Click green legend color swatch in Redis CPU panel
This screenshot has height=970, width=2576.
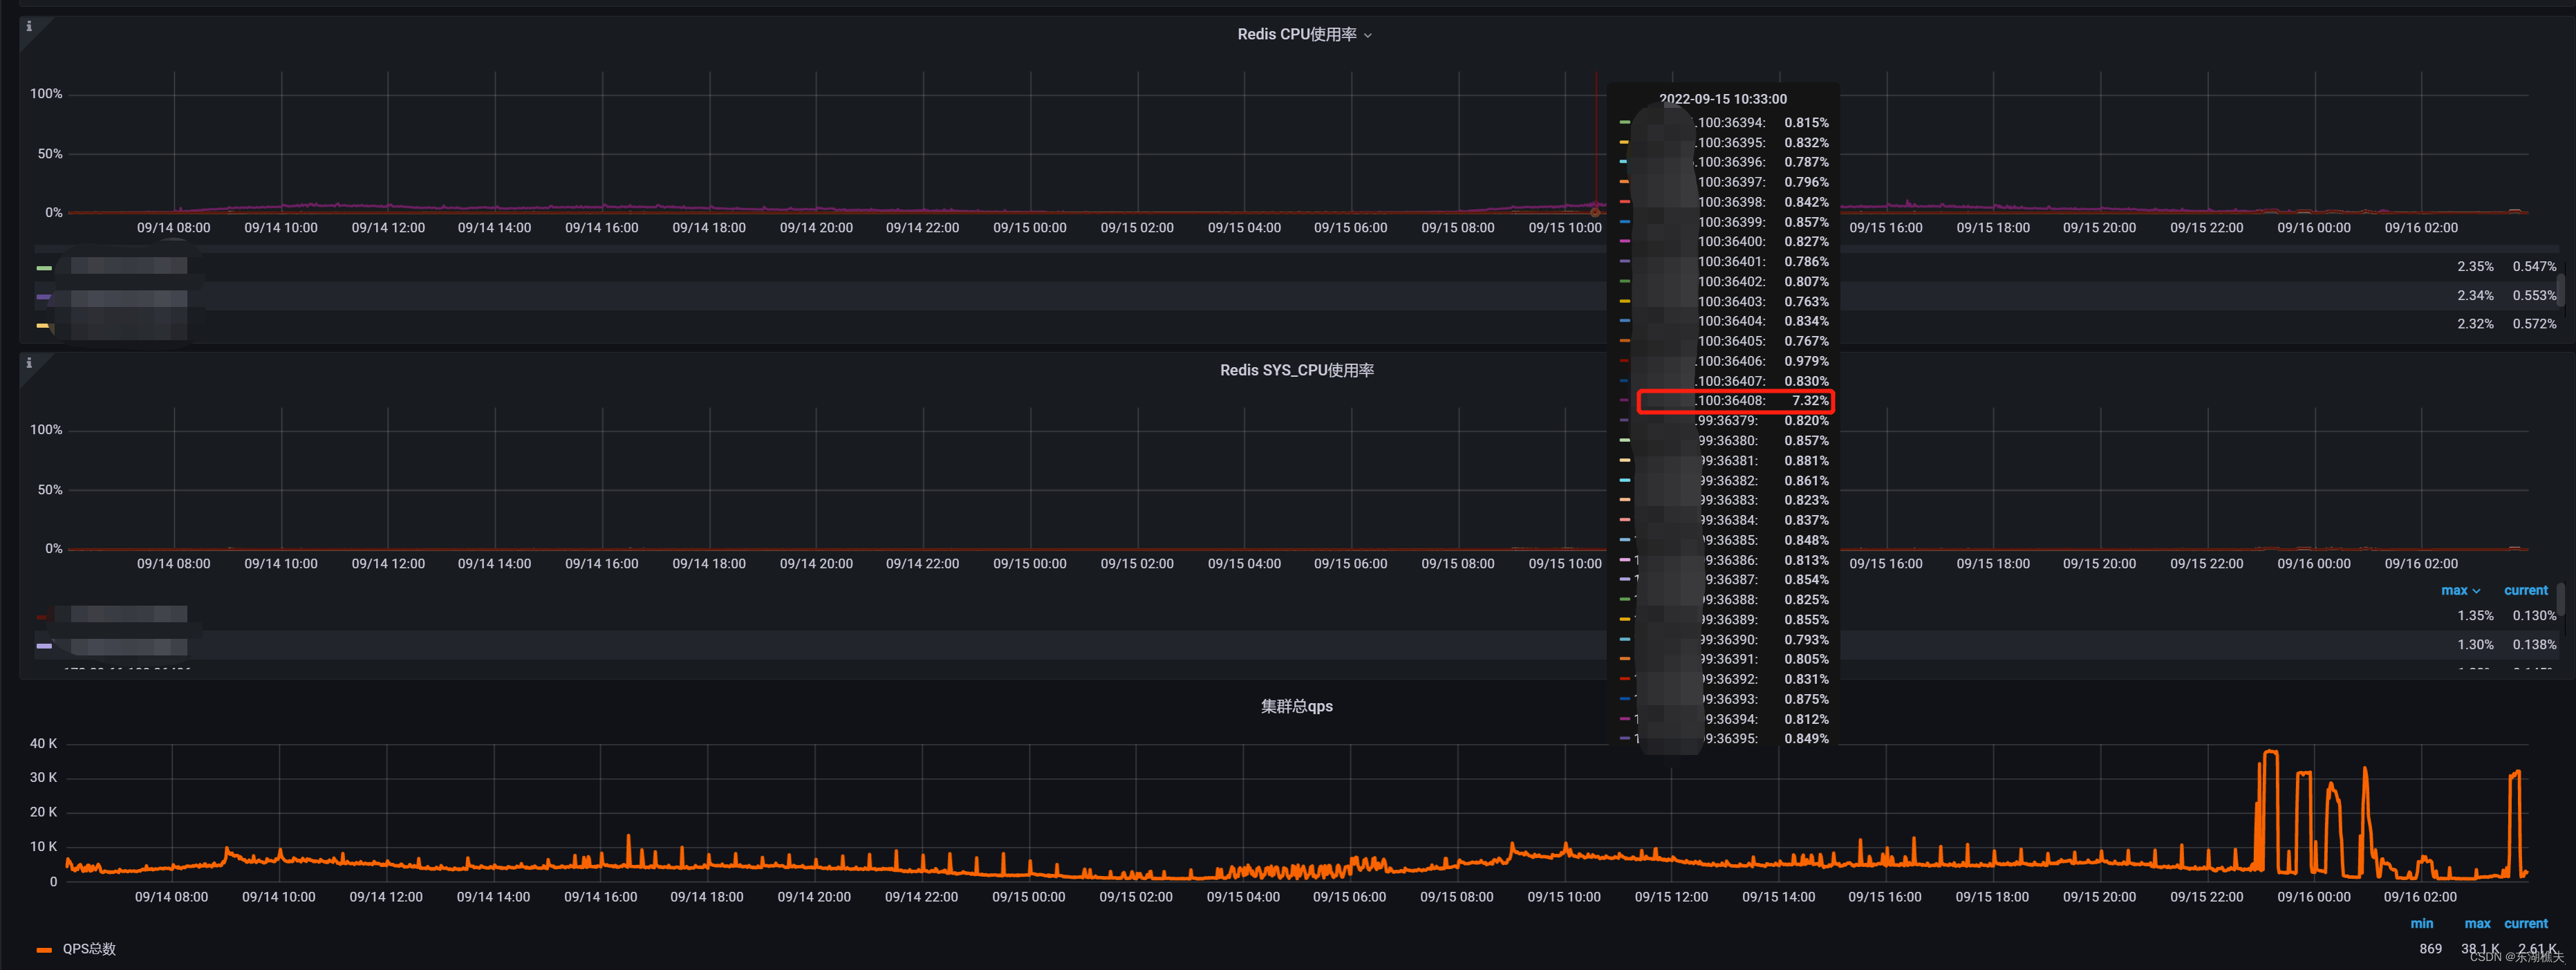(44, 268)
